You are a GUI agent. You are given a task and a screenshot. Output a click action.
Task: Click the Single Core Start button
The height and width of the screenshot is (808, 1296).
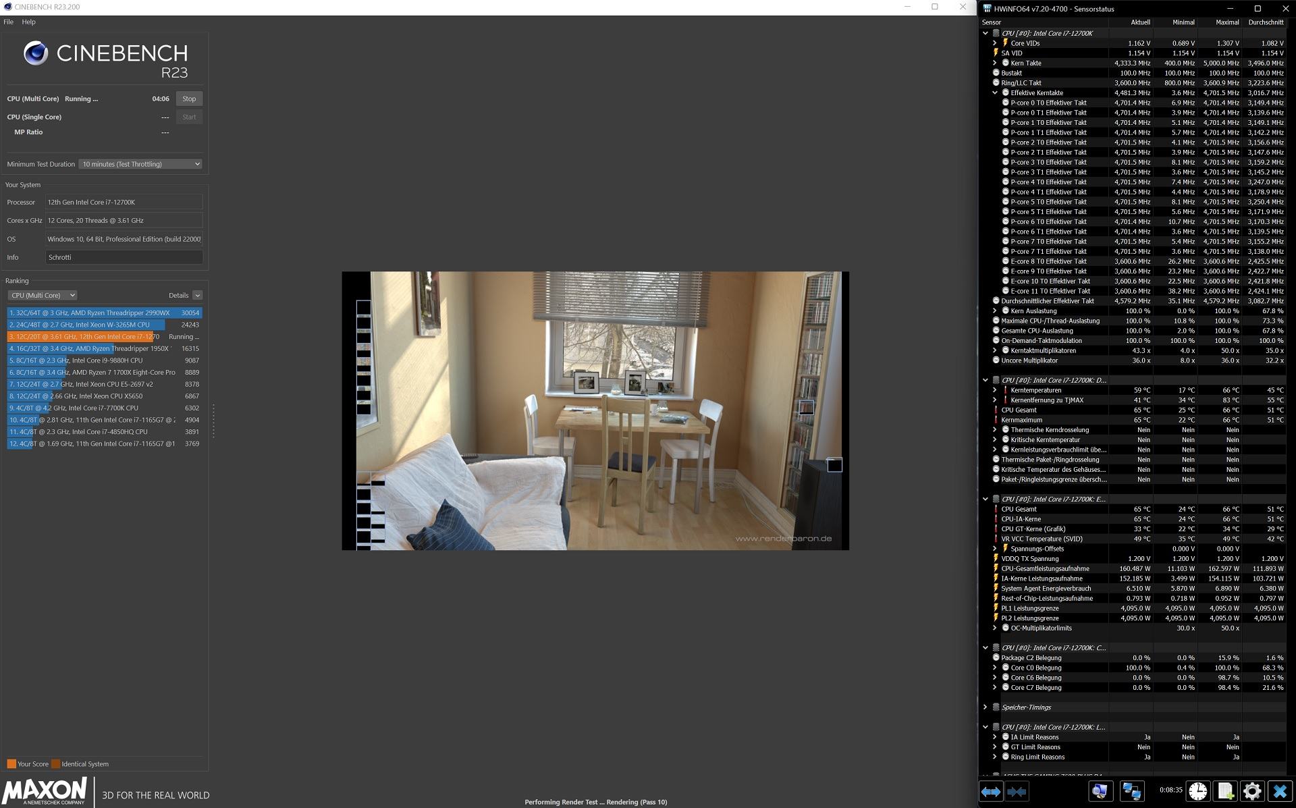click(x=189, y=117)
